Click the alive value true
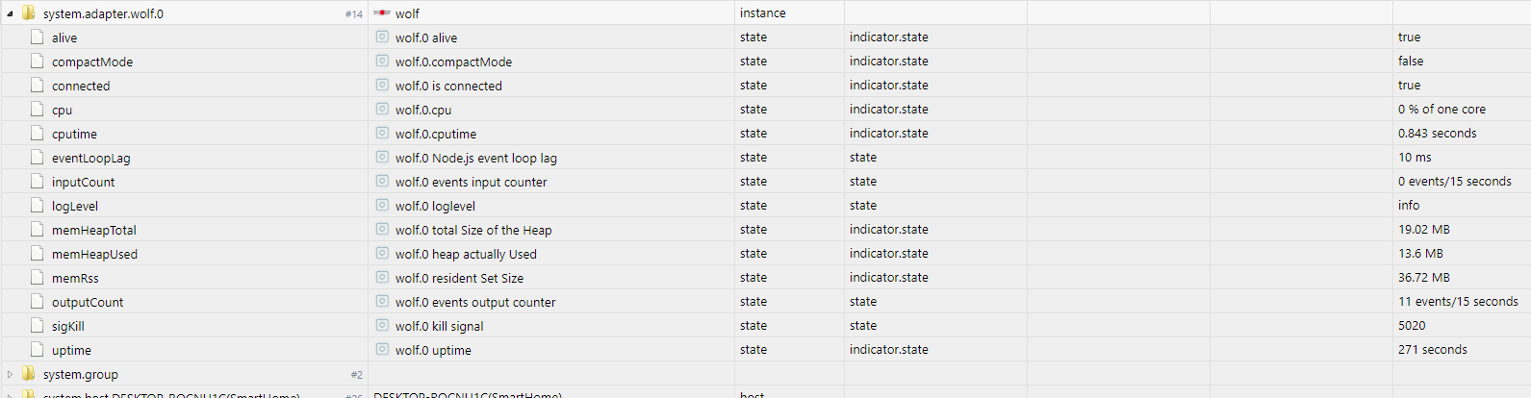1531x398 pixels. (x=1409, y=37)
